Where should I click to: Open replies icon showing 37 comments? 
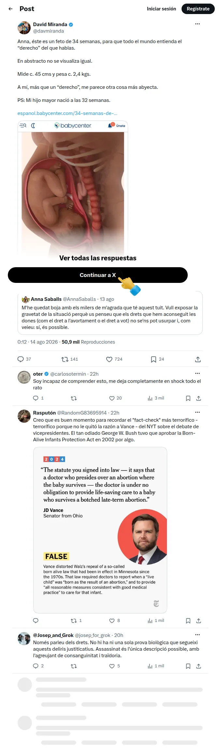[21, 359]
